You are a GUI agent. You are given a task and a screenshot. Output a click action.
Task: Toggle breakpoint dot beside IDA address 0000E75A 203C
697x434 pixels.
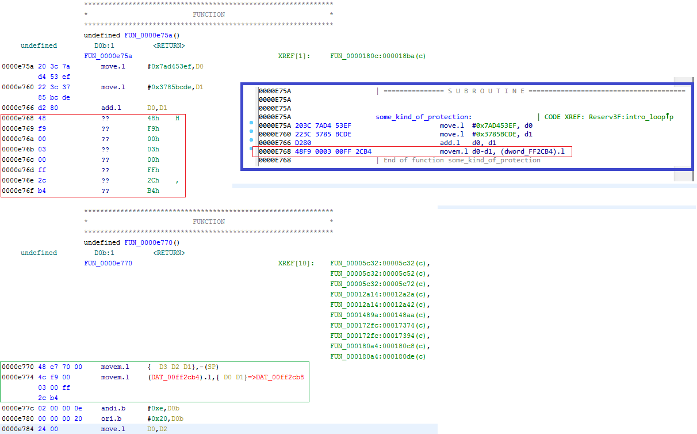coord(252,123)
